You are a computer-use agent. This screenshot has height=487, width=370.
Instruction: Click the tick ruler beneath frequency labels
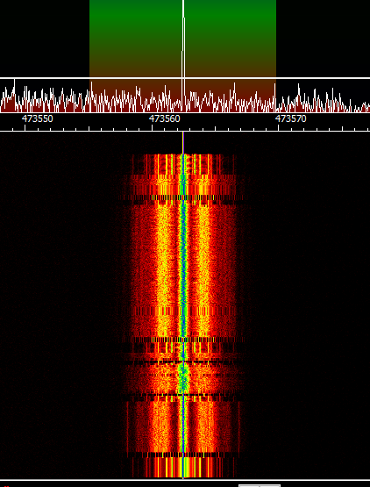(x=185, y=128)
